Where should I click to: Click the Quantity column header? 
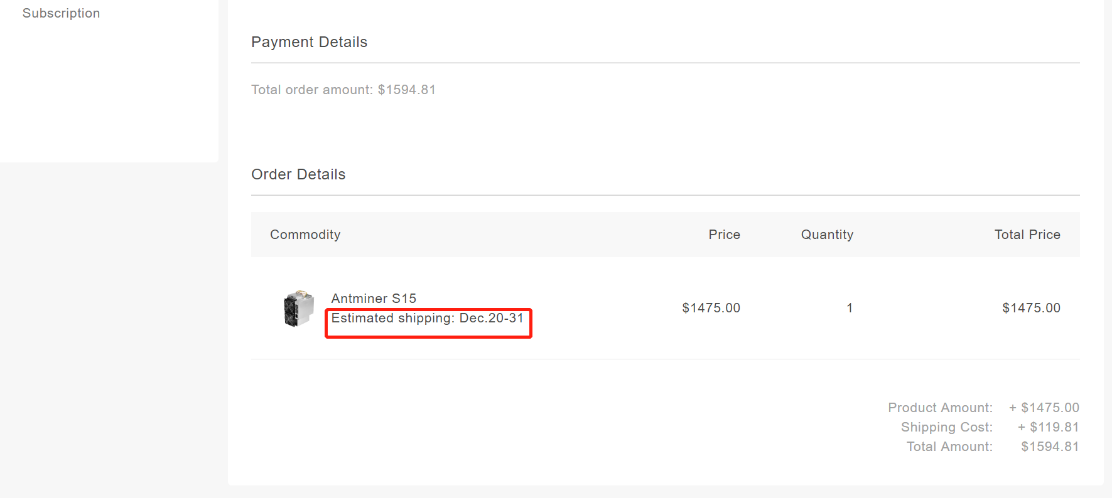point(827,235)
